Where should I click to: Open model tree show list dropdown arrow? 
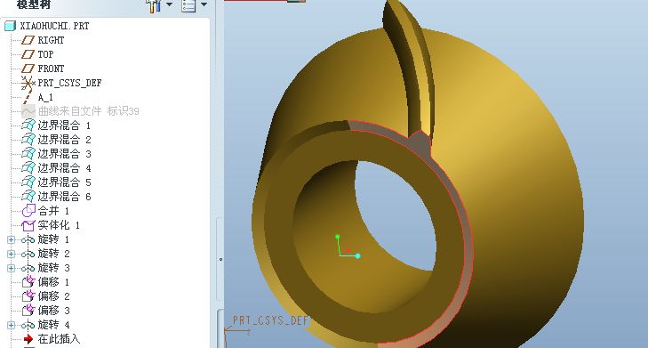pyautogui.click(x=204, y=4)
